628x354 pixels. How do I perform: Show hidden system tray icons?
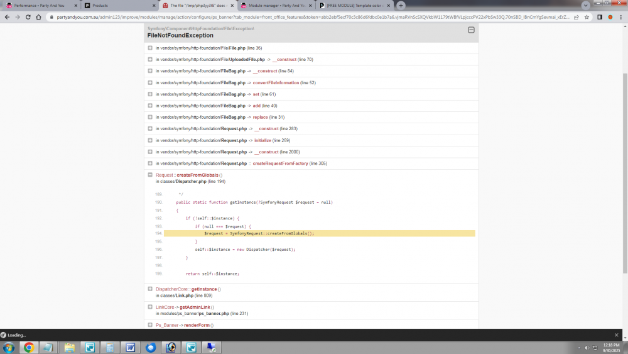579,348
